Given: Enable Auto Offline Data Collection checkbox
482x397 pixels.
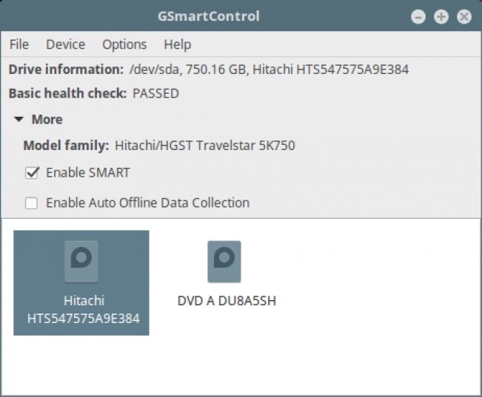Looking at the screenshot, I should 31,203.
